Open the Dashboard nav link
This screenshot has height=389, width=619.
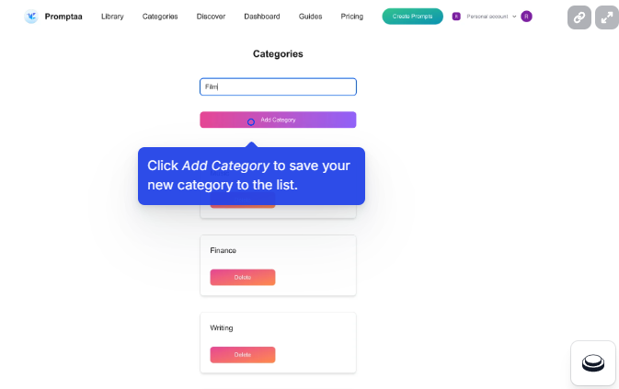262,17
